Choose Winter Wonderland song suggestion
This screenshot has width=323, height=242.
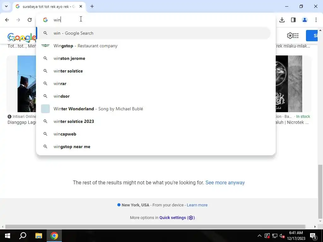coord(154,109)
